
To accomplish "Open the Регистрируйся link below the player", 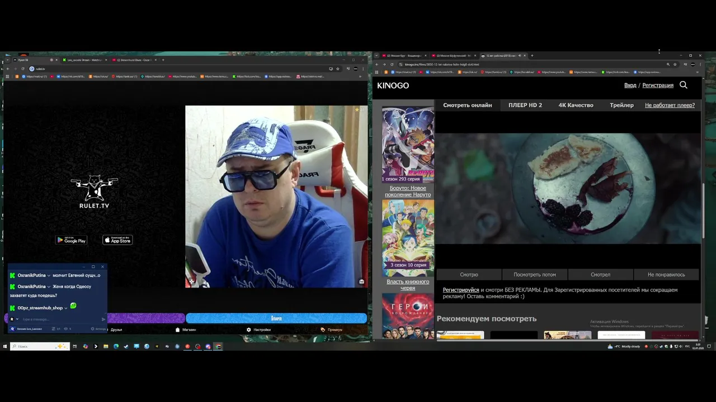I will click(x=461, y=290).
